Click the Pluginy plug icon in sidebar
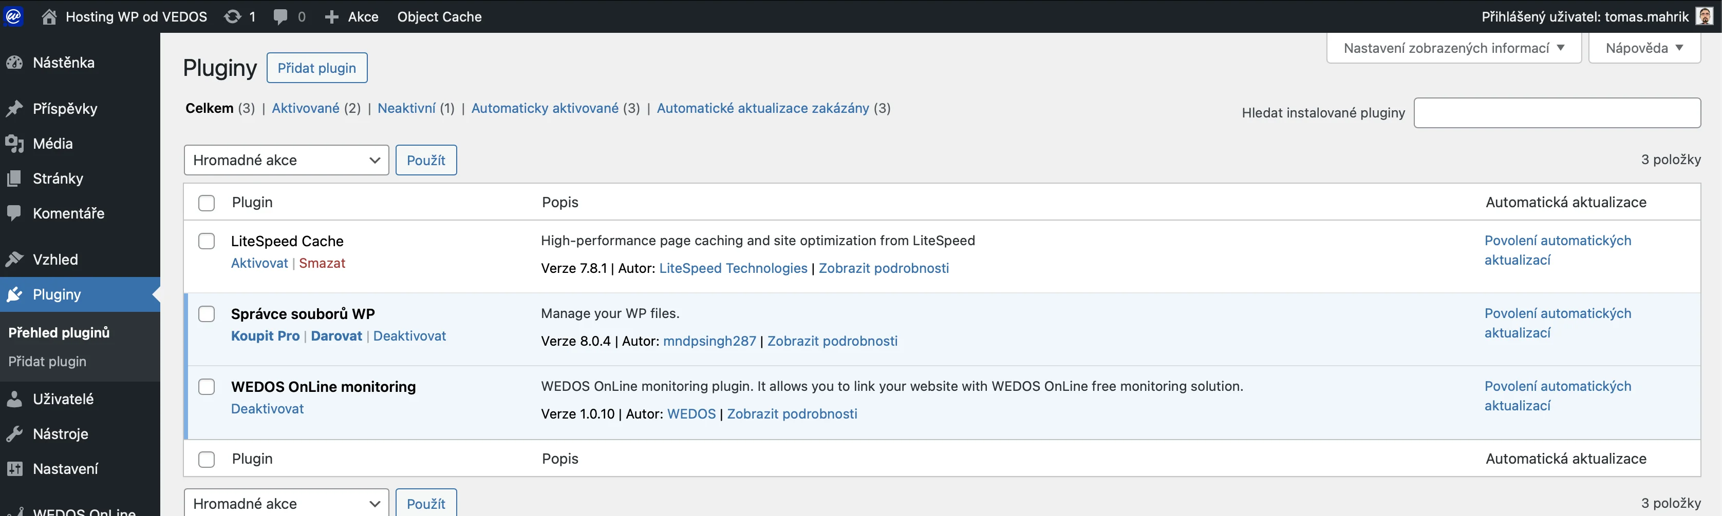The width and height of the screenshot is (1722, 516). point(15,294)
